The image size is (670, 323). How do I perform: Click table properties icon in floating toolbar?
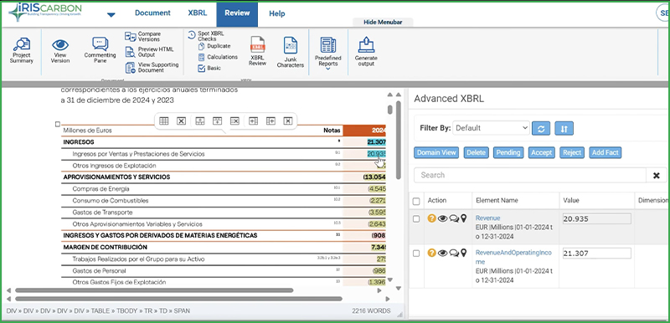(163, 121)
